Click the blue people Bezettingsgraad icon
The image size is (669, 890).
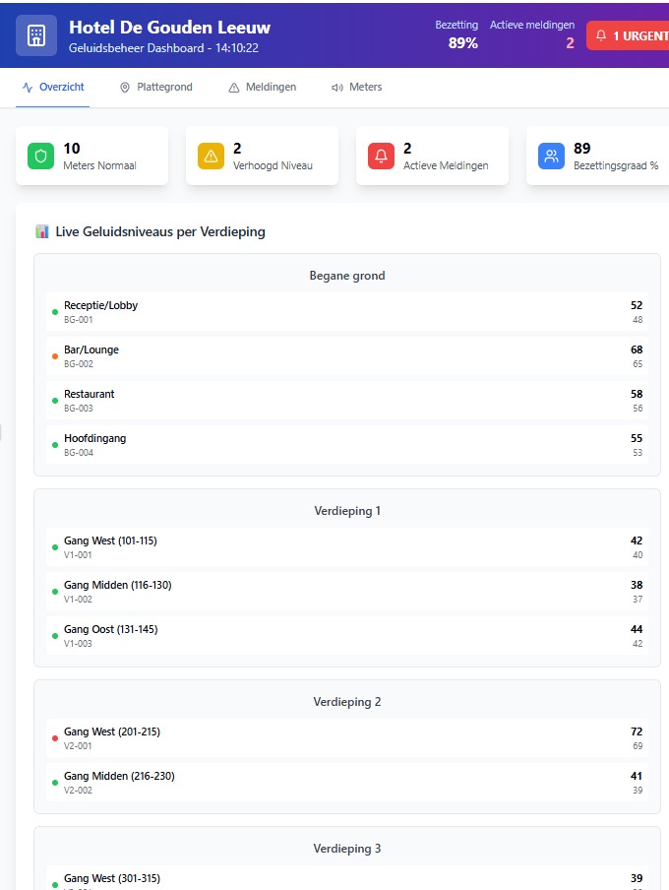(x=552, y=156)
